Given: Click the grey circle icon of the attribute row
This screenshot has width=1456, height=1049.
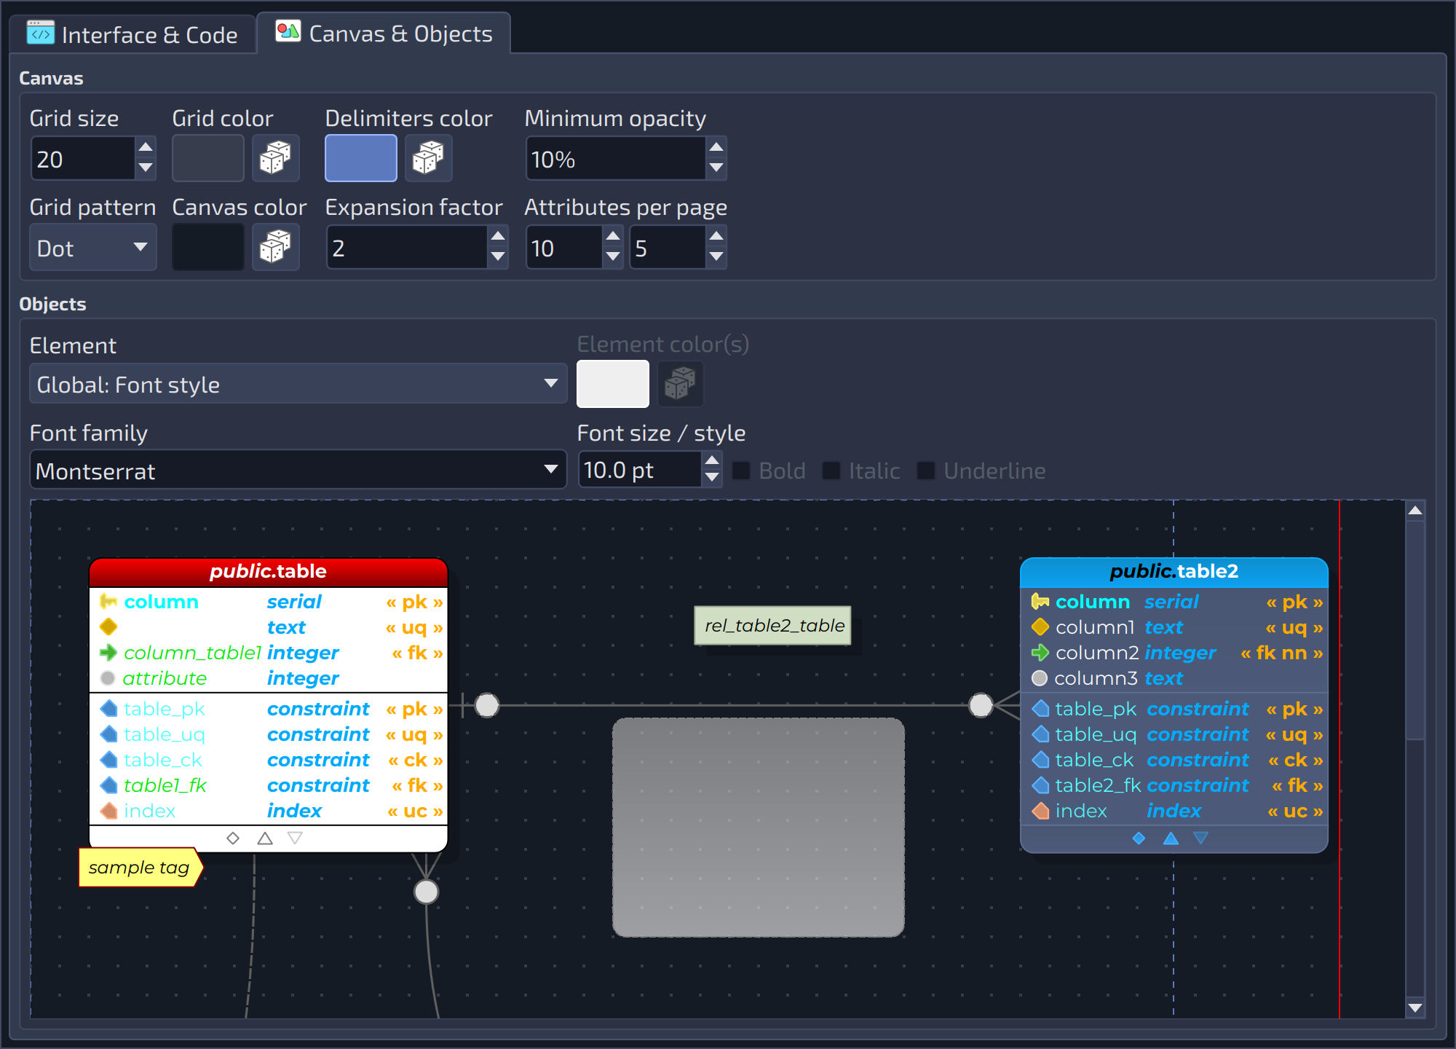Looking at the screenshot, I should [x=108, y=678].
